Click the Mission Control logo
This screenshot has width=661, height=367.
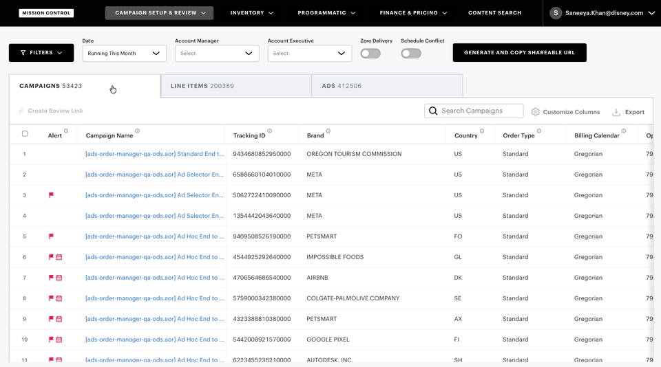(46, 13)
